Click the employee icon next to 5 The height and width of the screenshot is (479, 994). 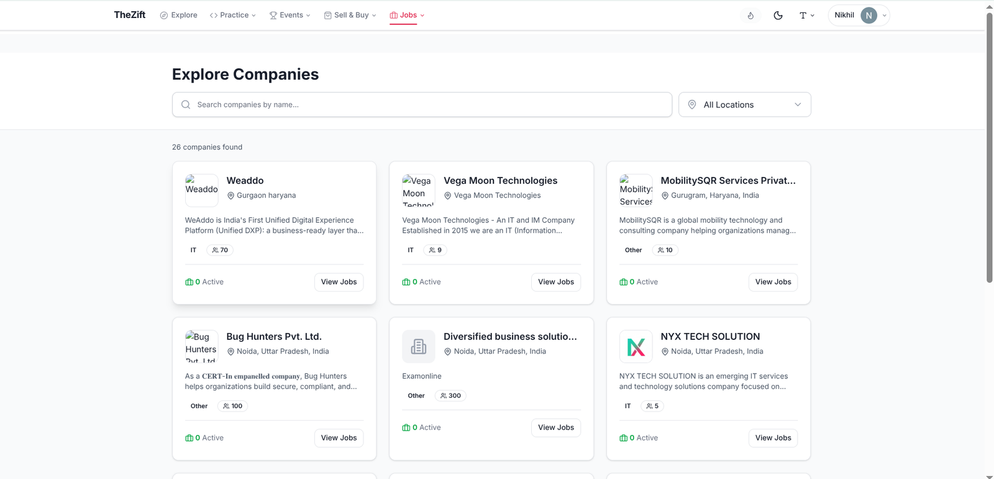(x=649, y=406)
